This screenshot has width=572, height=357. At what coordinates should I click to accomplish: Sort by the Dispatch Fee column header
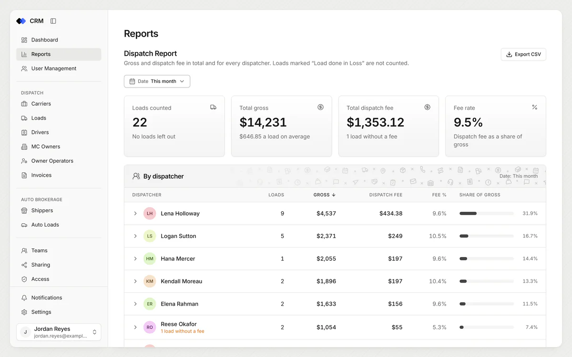(x=386, y=195)
